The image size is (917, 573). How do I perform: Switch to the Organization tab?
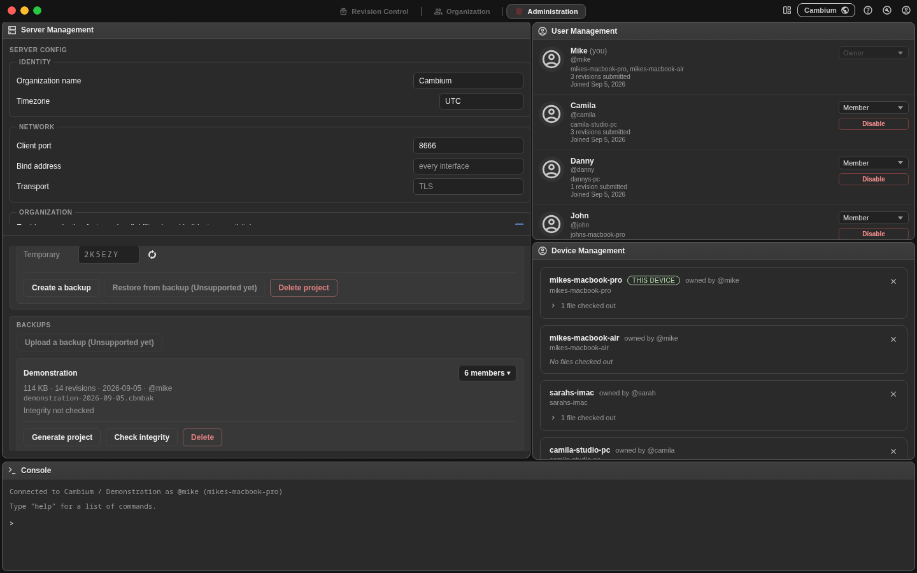coord(462,11)
